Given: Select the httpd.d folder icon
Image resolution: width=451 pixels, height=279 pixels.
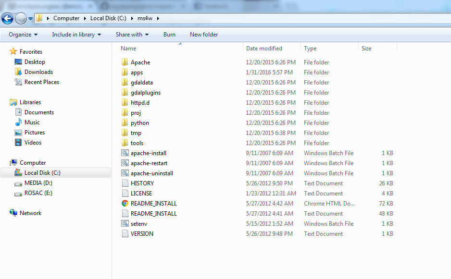Looking at the screenshot, I should pos(125,102).
